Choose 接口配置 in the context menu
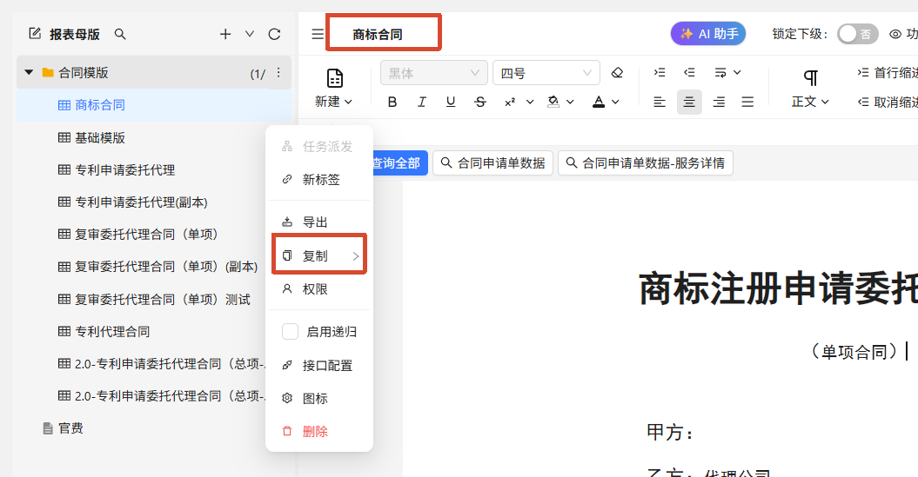The height and width of the screenshot is (477, 918). coord(319,365)
